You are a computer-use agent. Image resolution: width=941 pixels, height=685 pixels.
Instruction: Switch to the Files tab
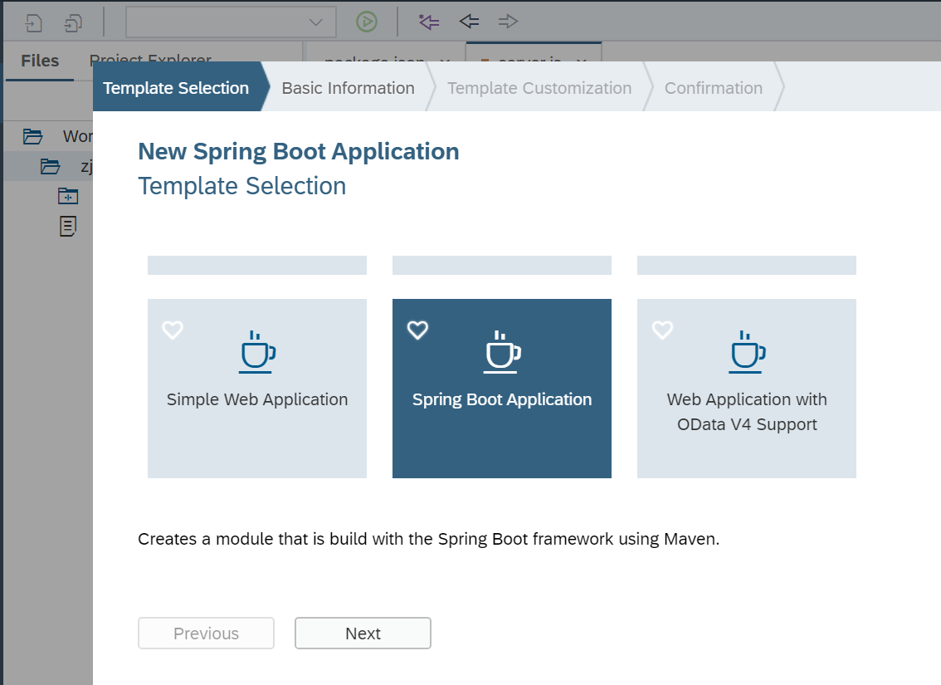[40, 61]
